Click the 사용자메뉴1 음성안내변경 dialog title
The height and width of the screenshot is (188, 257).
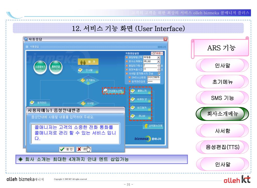[x=54, y=110]
